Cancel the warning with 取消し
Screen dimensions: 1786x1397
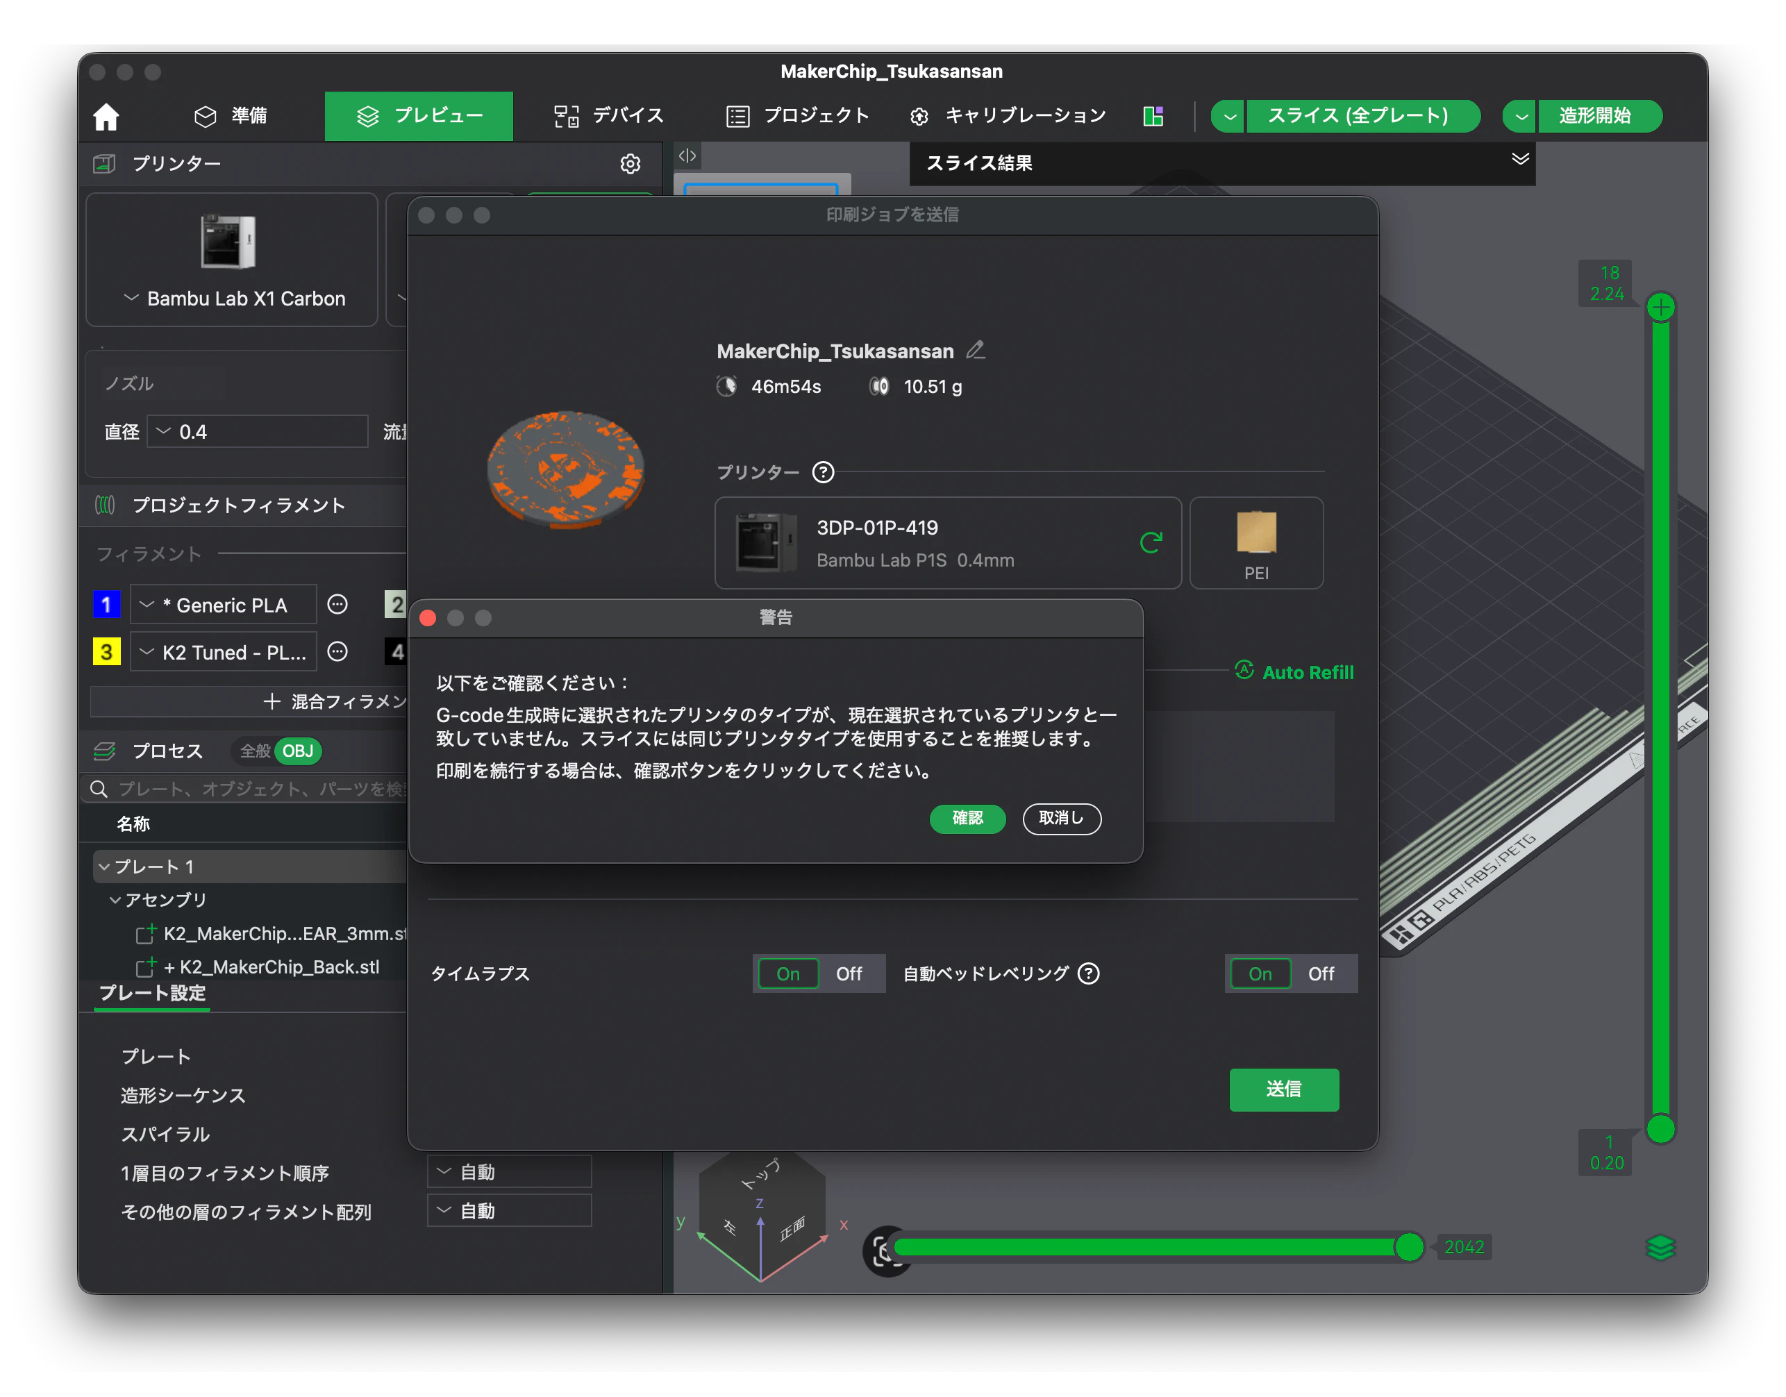1062,818
